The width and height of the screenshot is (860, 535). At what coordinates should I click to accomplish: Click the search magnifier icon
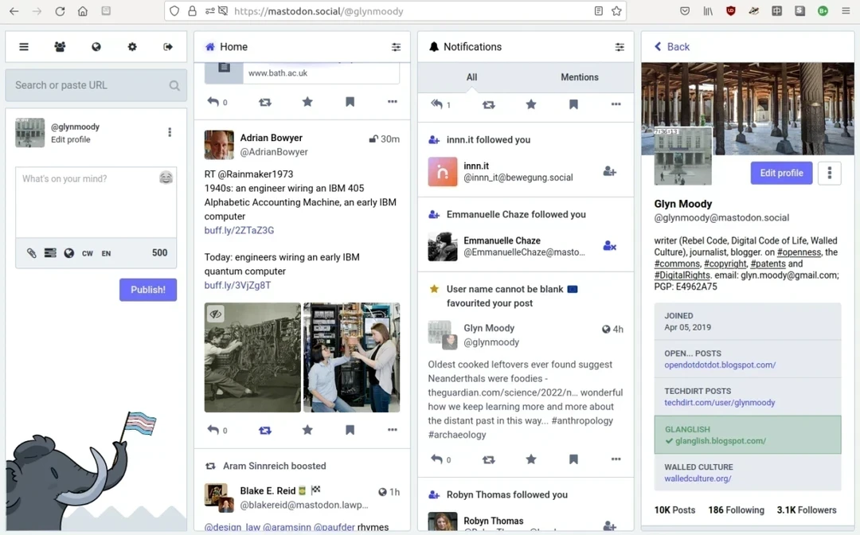[x=174, y=85]
